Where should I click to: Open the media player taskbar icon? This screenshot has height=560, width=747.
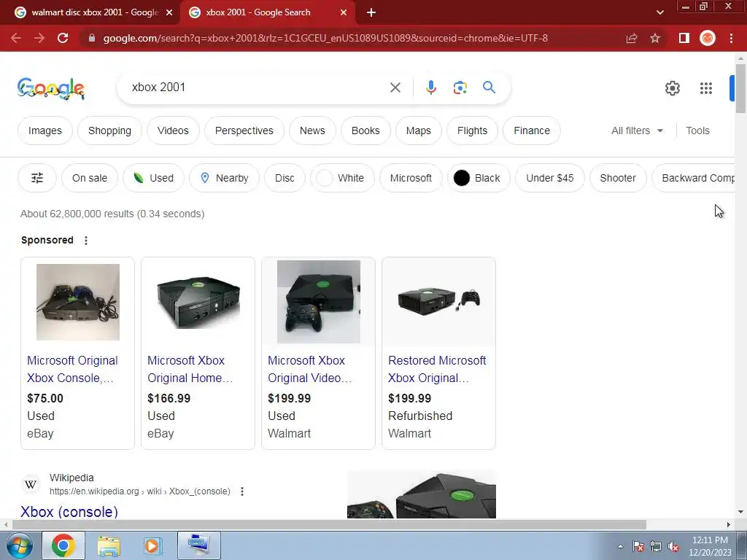(x=153, y=545)
